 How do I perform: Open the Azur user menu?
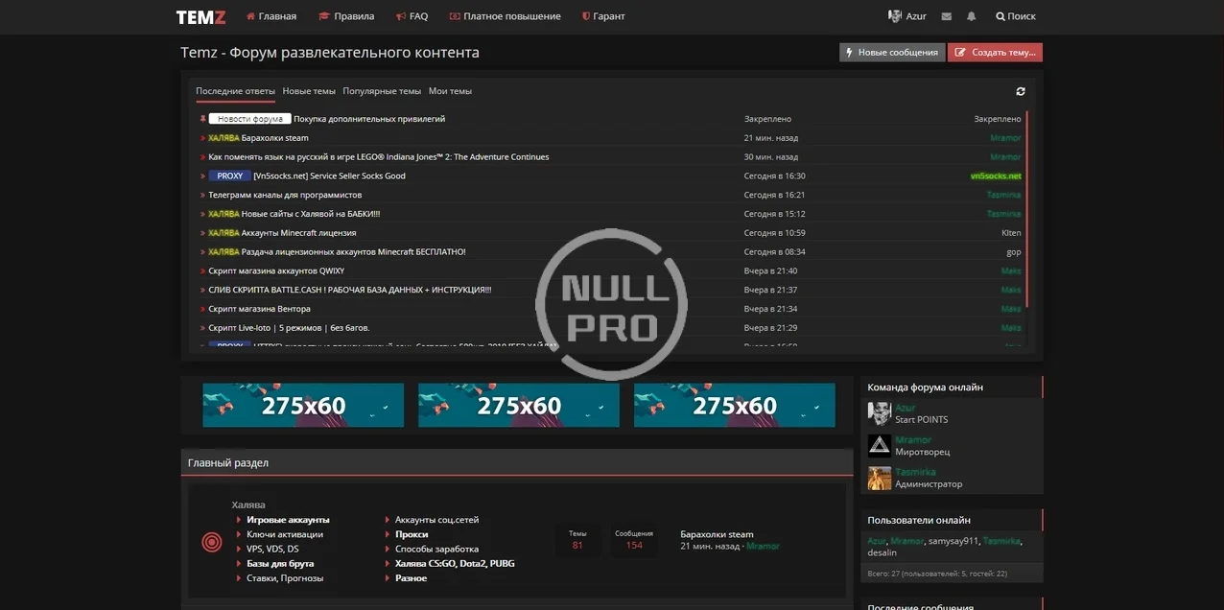coord(907,16)
